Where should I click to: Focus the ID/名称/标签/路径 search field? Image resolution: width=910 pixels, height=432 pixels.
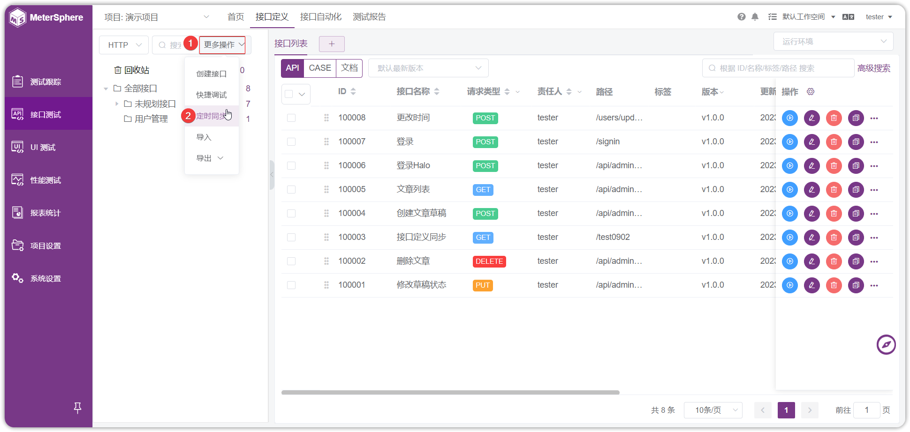point(778,68)
